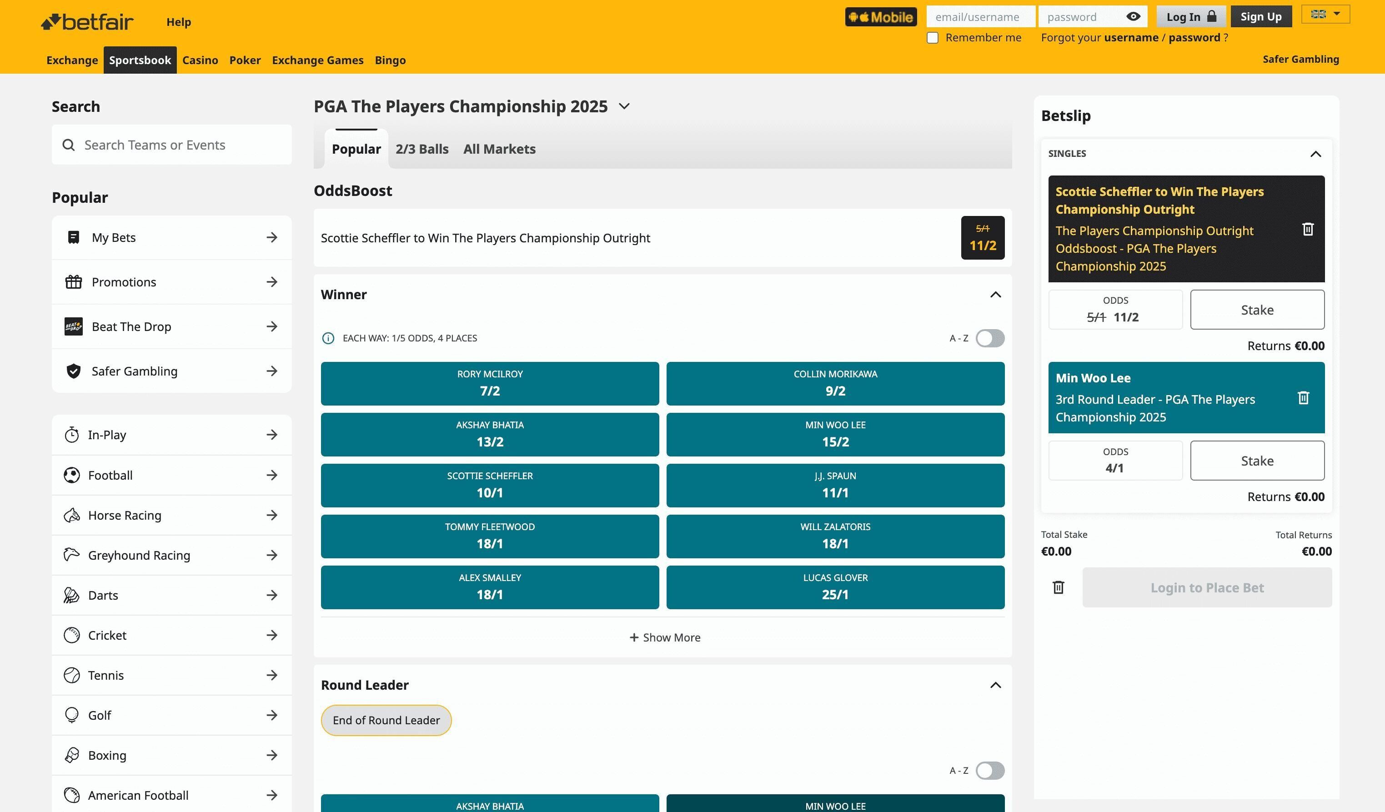Open the Exchange Games section
Screen dimensions: 1385x812
pos(318,60)
